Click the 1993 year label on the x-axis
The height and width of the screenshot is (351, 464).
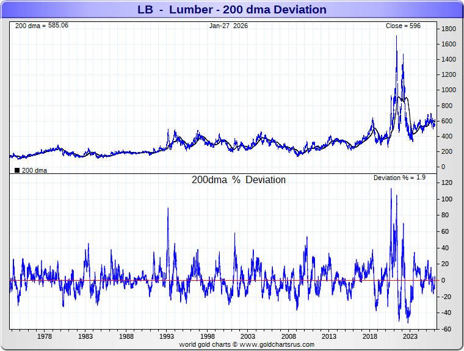pyautogui.click(x=167, y=336)
